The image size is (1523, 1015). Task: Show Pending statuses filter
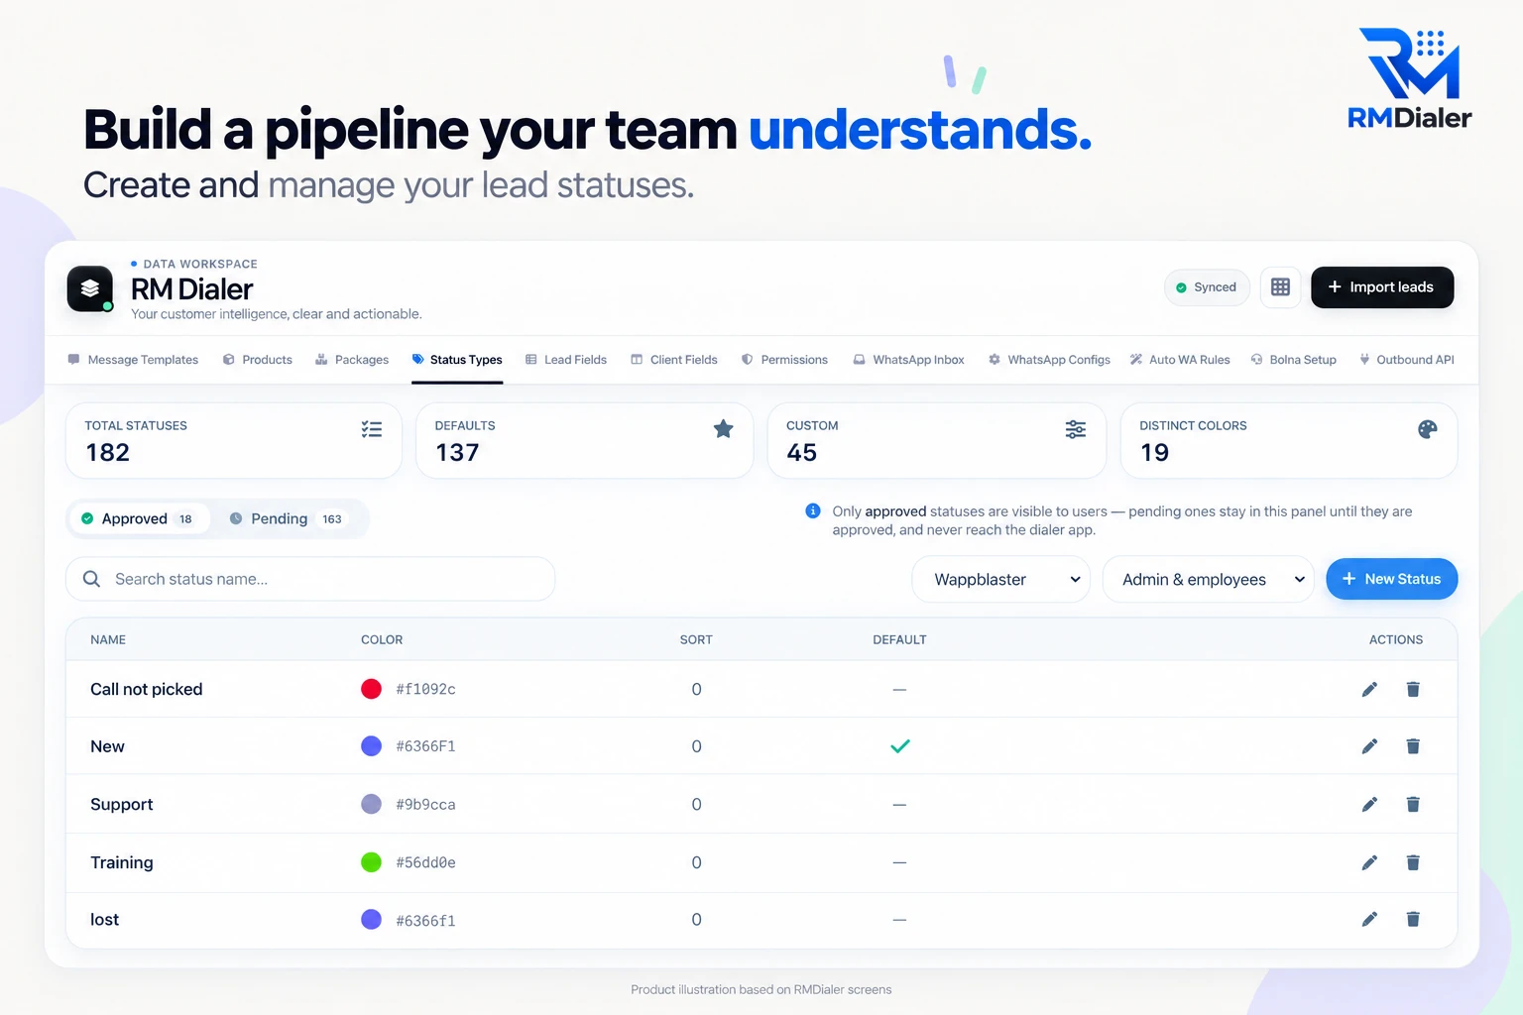point(289,518)
